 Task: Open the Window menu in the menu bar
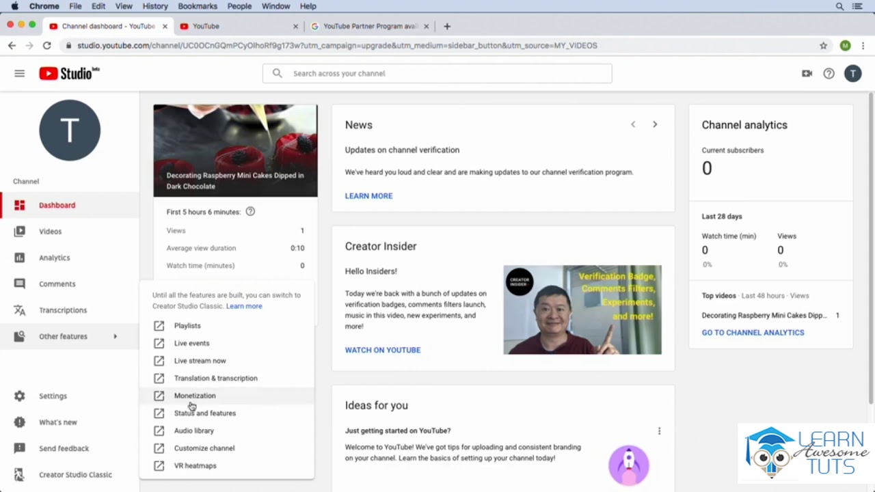coord(275,6)
